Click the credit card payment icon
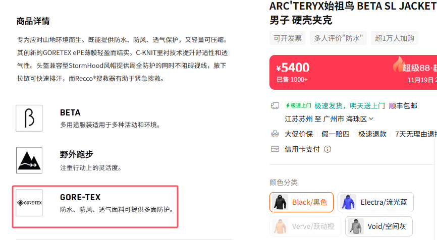 275,149
